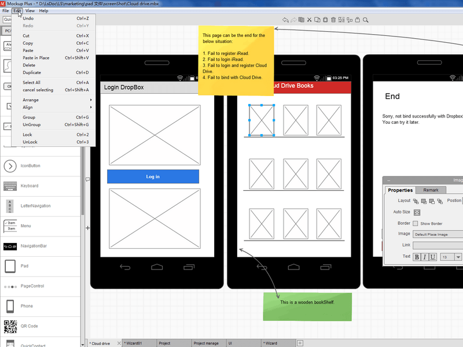Select the NavigationBar component in the library
Viewport: 463px width, 347px height.
click(33, 246)
